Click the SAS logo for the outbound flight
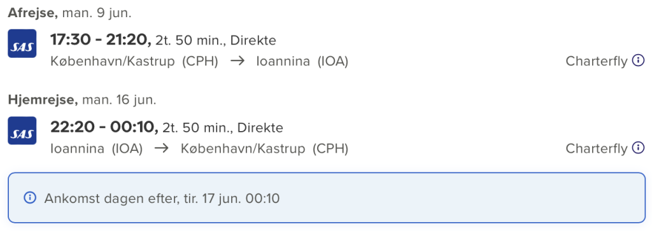Screen dimensions: 652x231 [x=22, y=44]
